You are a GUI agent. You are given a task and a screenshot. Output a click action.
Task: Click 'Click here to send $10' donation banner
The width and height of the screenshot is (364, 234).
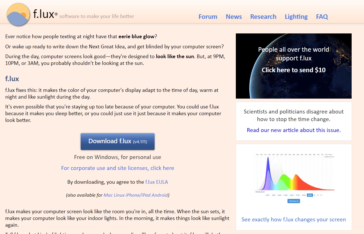(293, 70)
